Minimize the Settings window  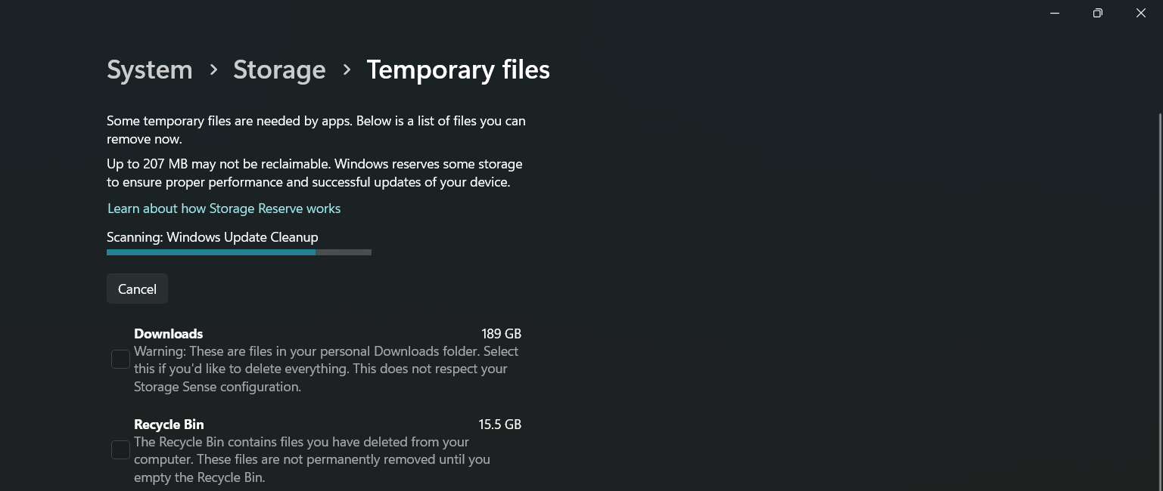[1055, 13]
